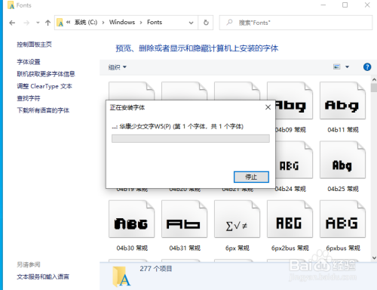Click the vertical scrollbar thumb
Image resolution: width=377 pixels, height=290 pixels.
point(374,88)
